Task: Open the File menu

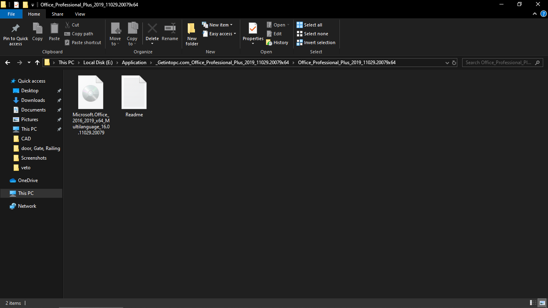Action: click(x=11, y=14)
